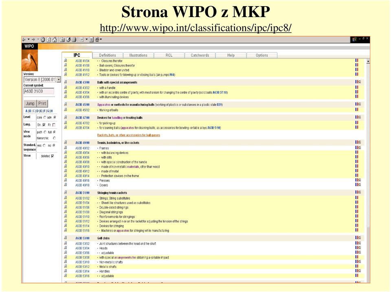Enable the Fr. language checkbox
Image resolution: width=391 pixels, height=292 pixels.
[x=54, y=125]
